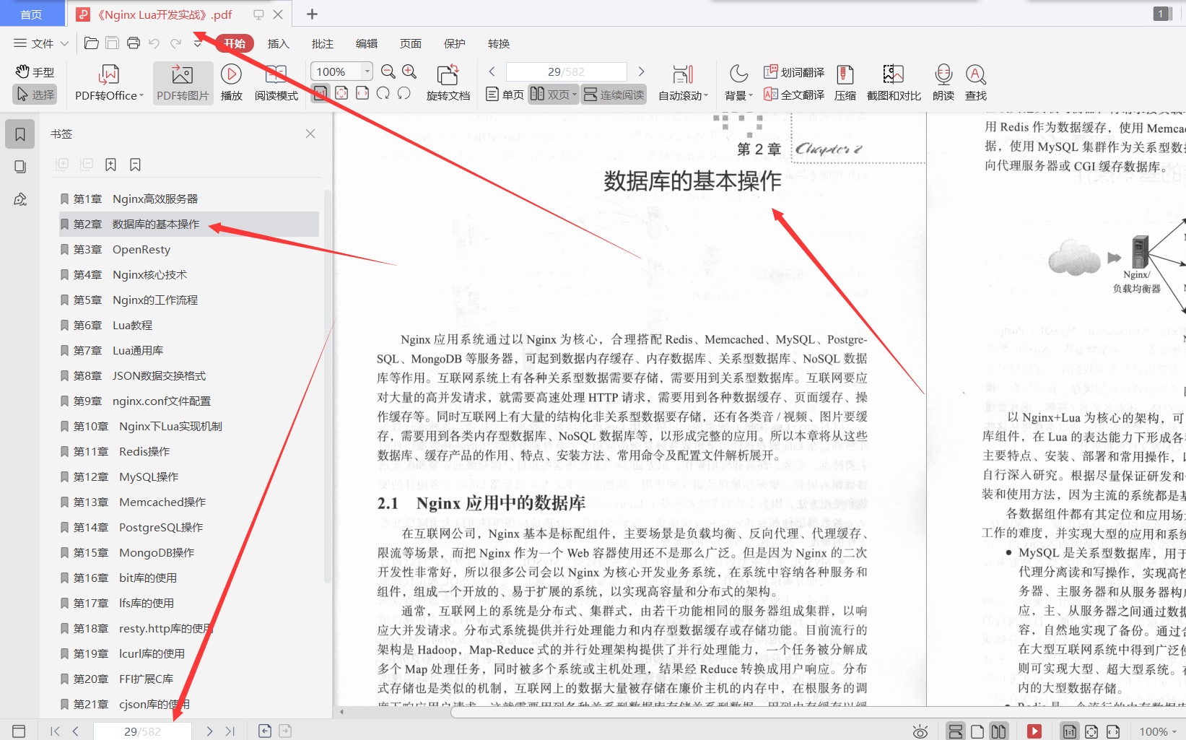Open the 截图和对比 screenshot tool
Screen dimensions: 1186x740
[892, 82]
